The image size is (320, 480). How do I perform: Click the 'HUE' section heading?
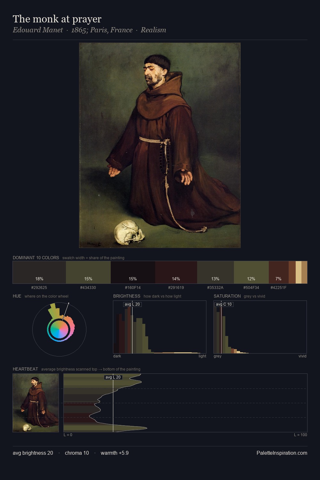[17, 296]
